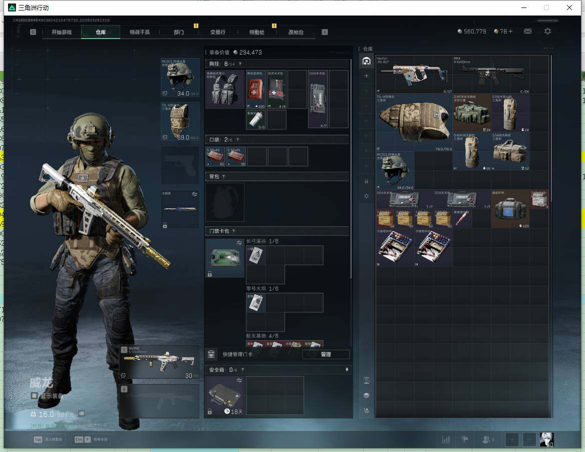
Task: Select the 仓库 tab
Action: pyautogui.click(x=101, y=32)
